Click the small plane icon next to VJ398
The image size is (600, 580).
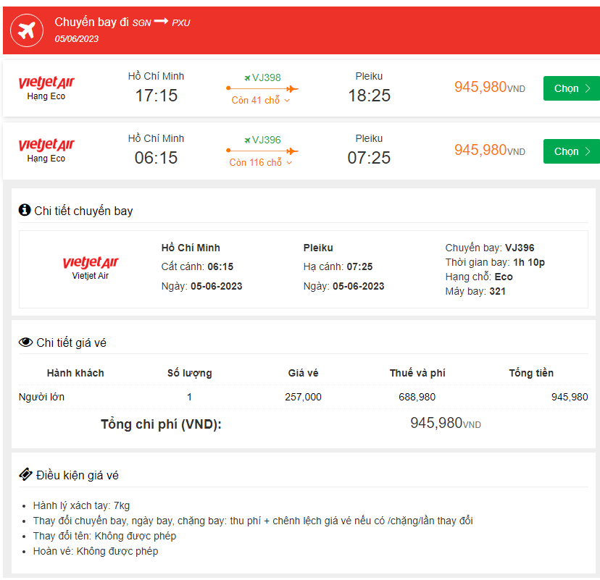[x=247, y=77]
